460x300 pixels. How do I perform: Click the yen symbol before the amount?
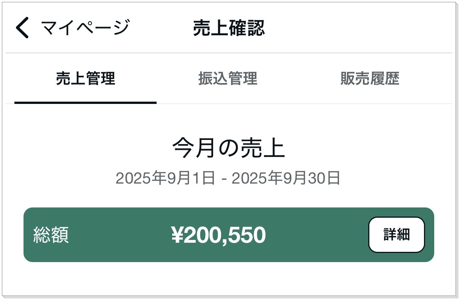click(177, 235)
